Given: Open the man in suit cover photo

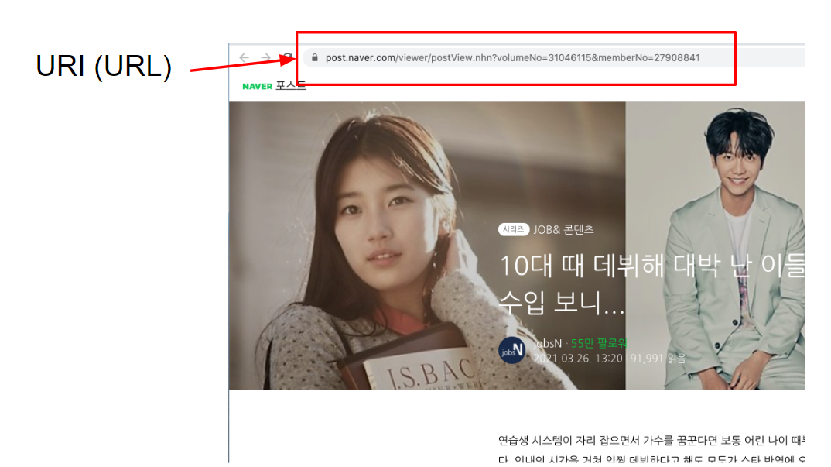Looking at the screenshot, I should coord(716,246).
